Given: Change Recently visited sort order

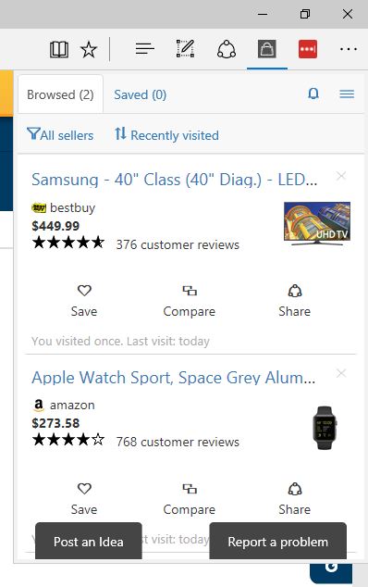Looking at the screenshot, I should pyautogui.click(x=166, y=134).
